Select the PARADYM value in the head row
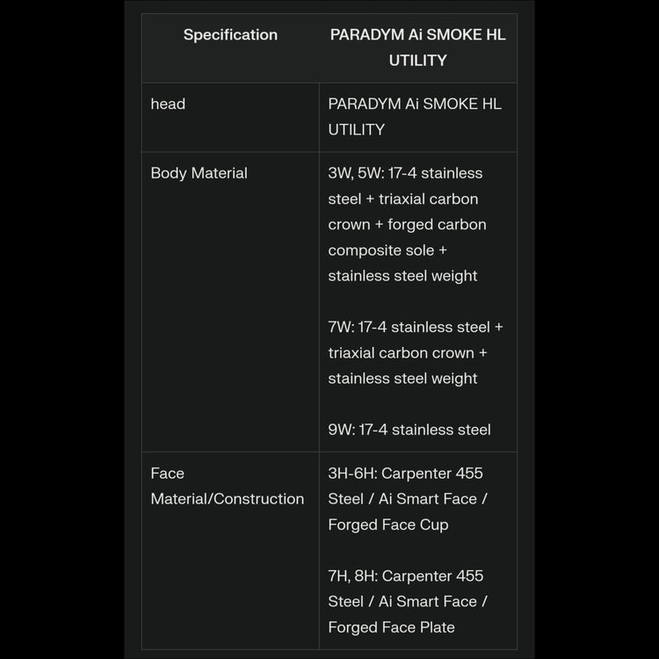 tap(415, 116)
